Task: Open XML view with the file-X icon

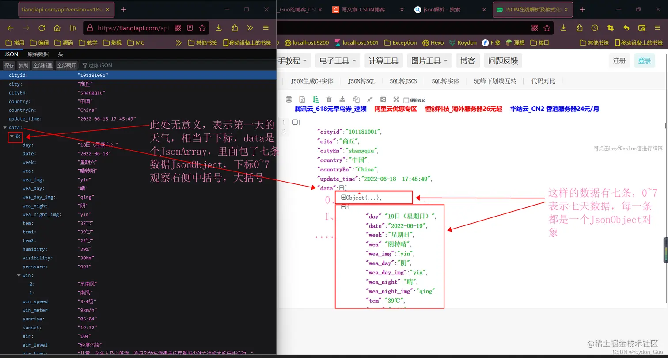Action: coord(302,99)
